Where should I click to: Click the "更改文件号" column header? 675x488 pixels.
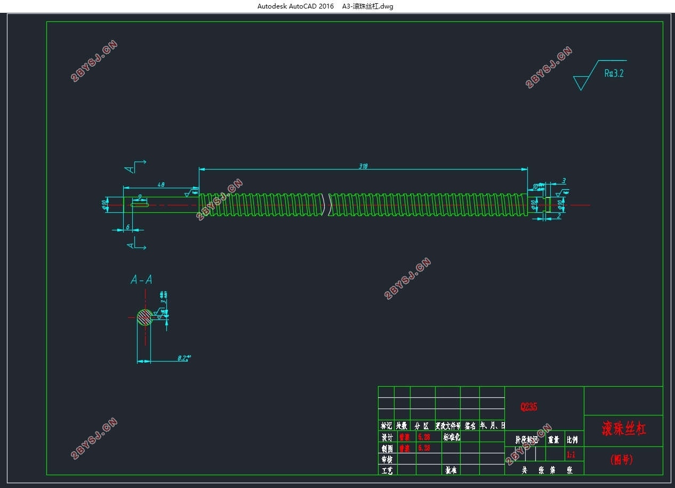coord(448,426)
